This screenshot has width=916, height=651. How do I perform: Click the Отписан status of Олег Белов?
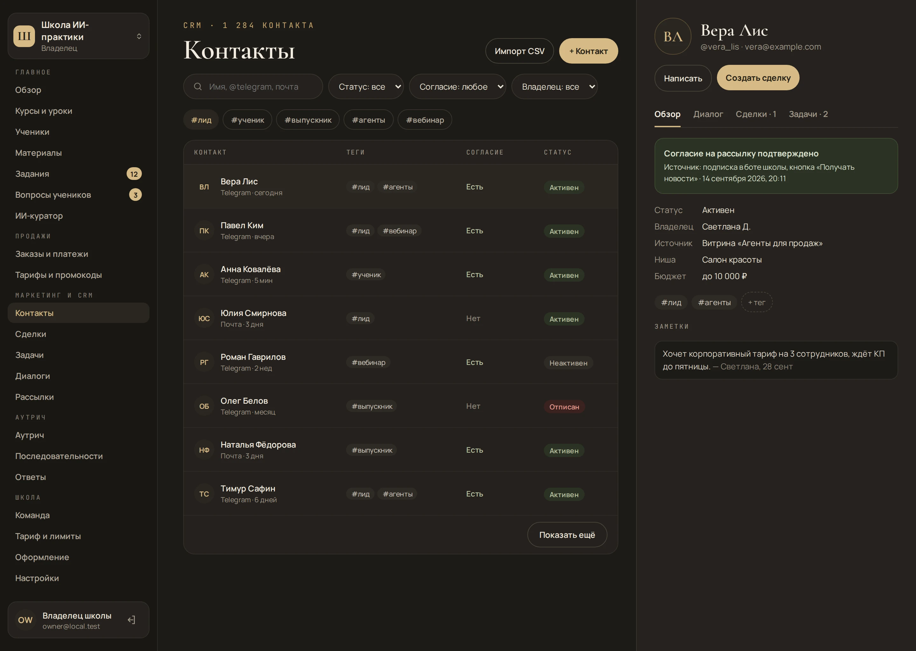(x=564, y=407)
